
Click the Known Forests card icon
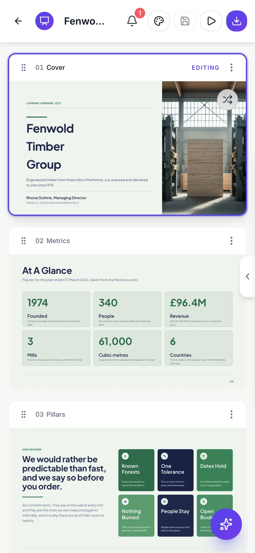[x=125, y=456]
